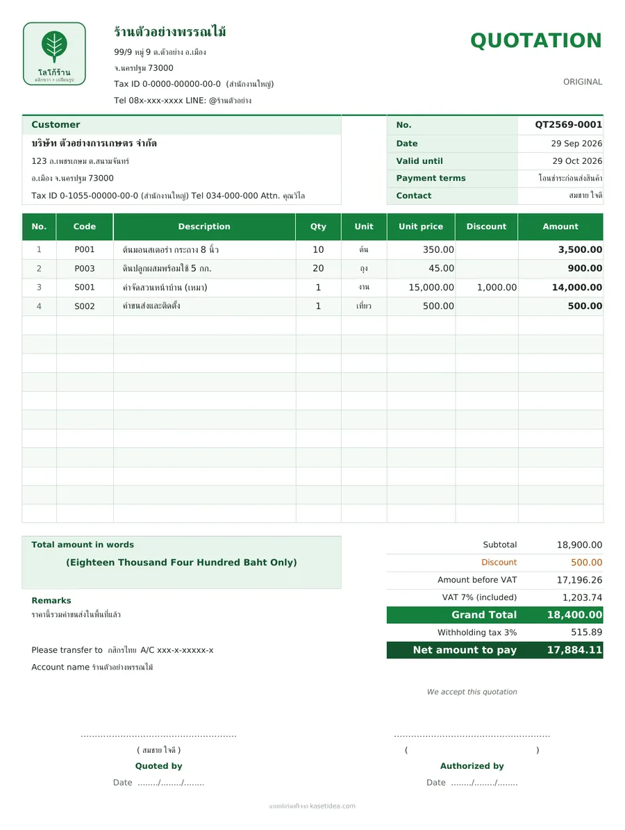Click the 1,000.00 discount in the S001 row
Image resolution: width=625 pixels, height=830 pixels.
(x=497, y=288)
